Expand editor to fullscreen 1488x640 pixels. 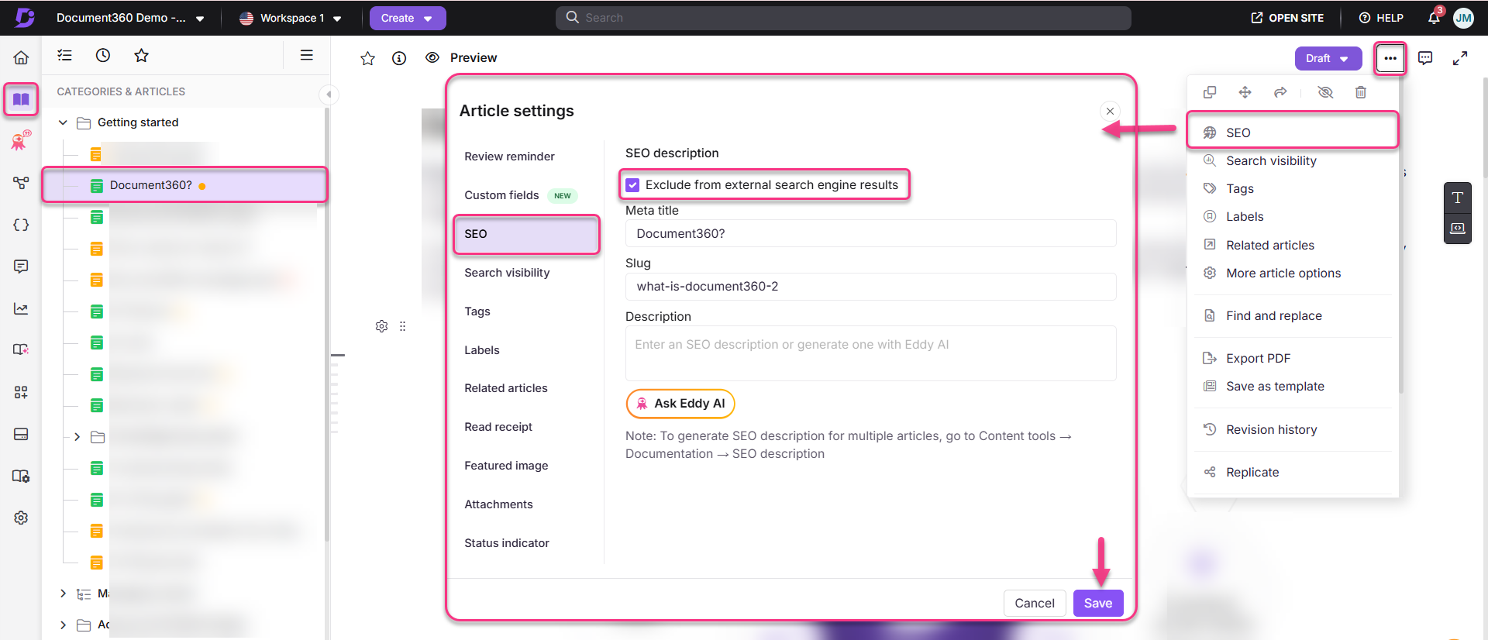(1460, 58)
